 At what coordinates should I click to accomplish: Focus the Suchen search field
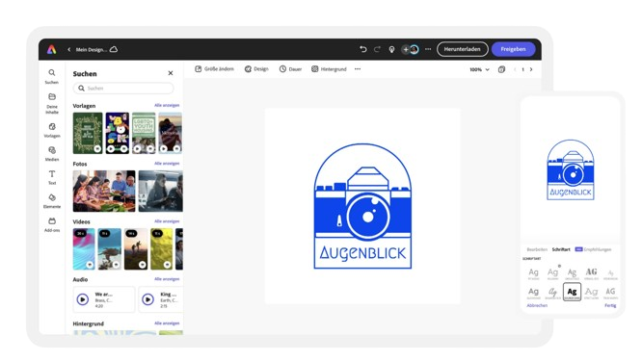pyautogui.click(x=123, y=88)
